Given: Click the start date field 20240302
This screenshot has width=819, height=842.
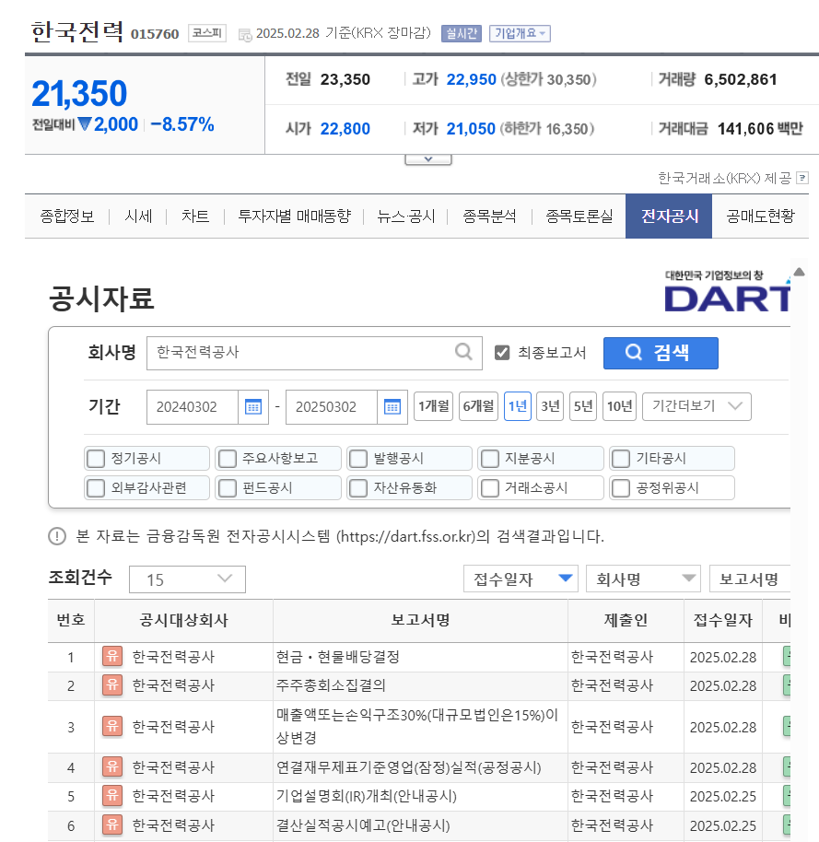Looking at the screenshot, I should (x=193, y=407).
